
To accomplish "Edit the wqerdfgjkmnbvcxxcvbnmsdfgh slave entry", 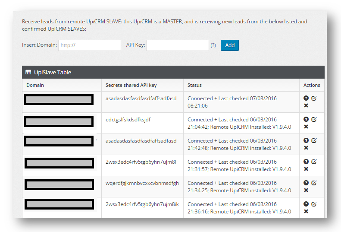I will pyautogui.click(x=314, y=183).
